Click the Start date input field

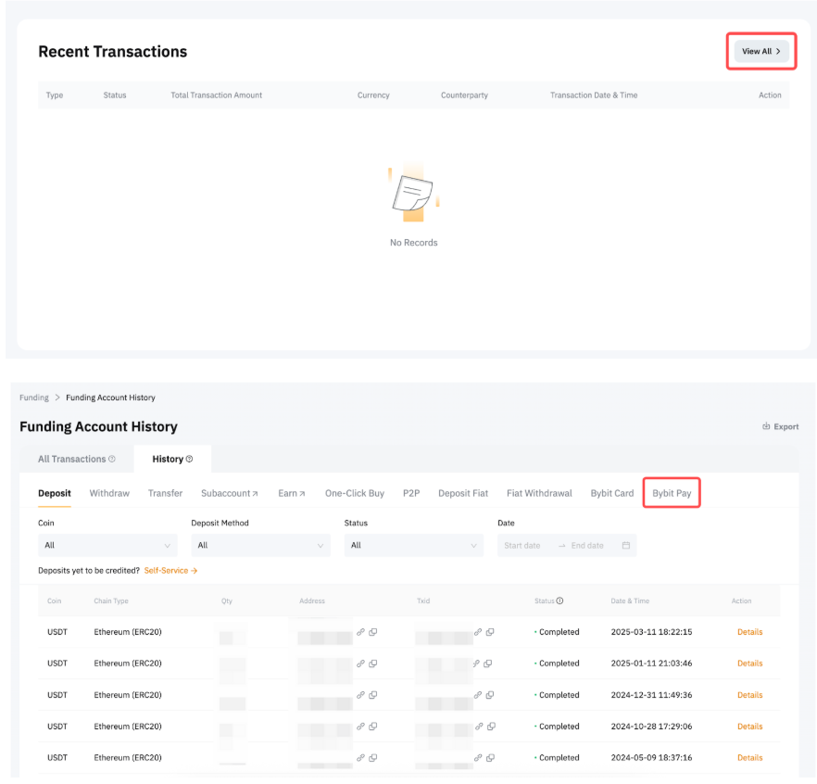[x=522, y=546]
